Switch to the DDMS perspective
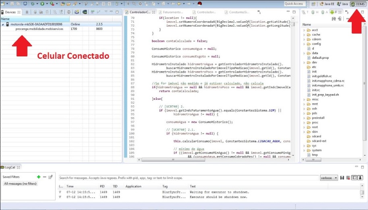This screenshot has width=368, height=210. click(358, 4)
